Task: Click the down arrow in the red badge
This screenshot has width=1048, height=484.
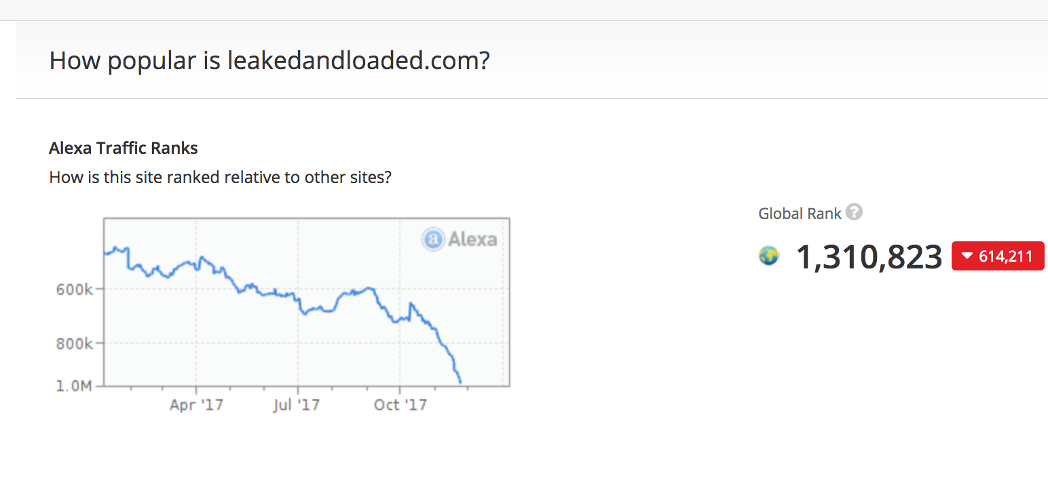Action: (x=967, y=257)
